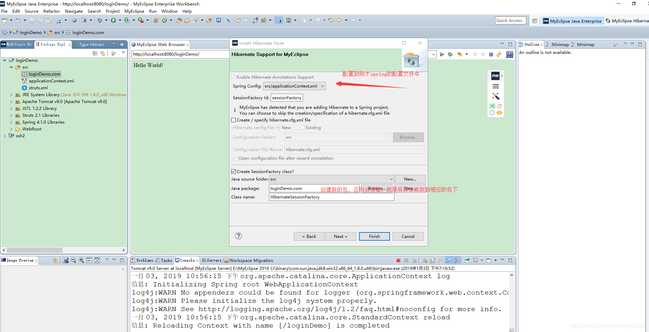The height and width of the screenshot is (332, 649).
Task: Click the browser Refresh yellow arrows icon
Action: (x=499, y=54)
